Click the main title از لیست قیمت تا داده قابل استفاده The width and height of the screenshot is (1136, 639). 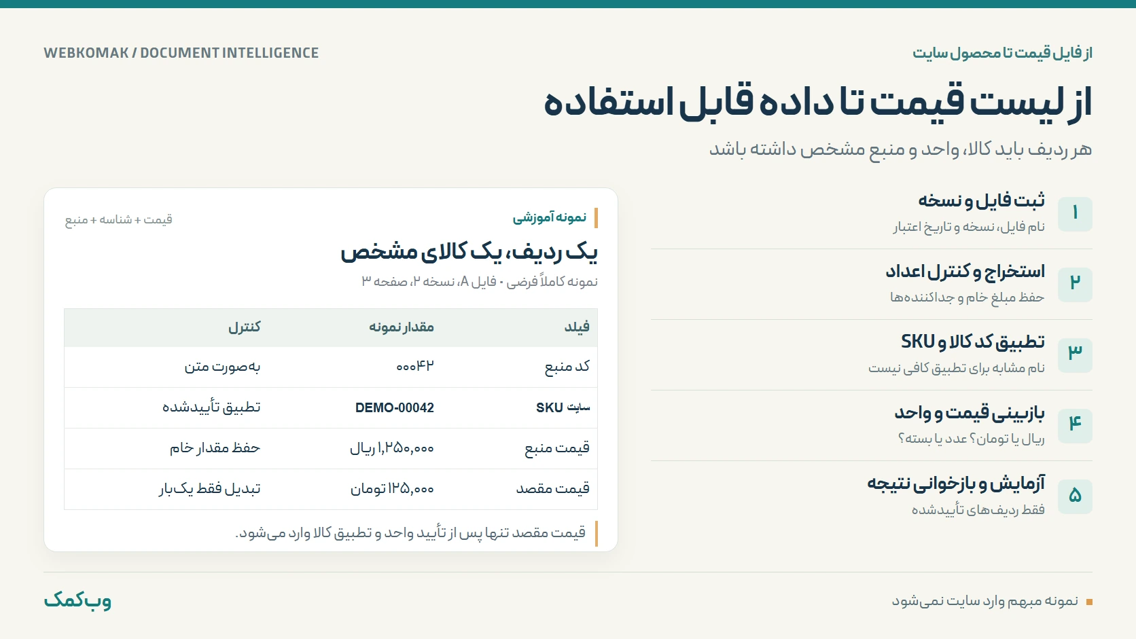click(x=818, y=103)
